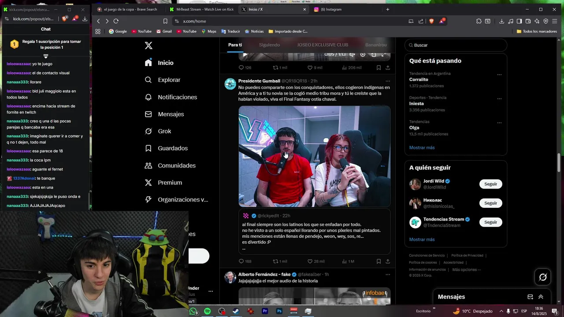This screenshot has width=564, height=317.
Task: Open Mensajes in X sidebar
Action: click(164, 114)
